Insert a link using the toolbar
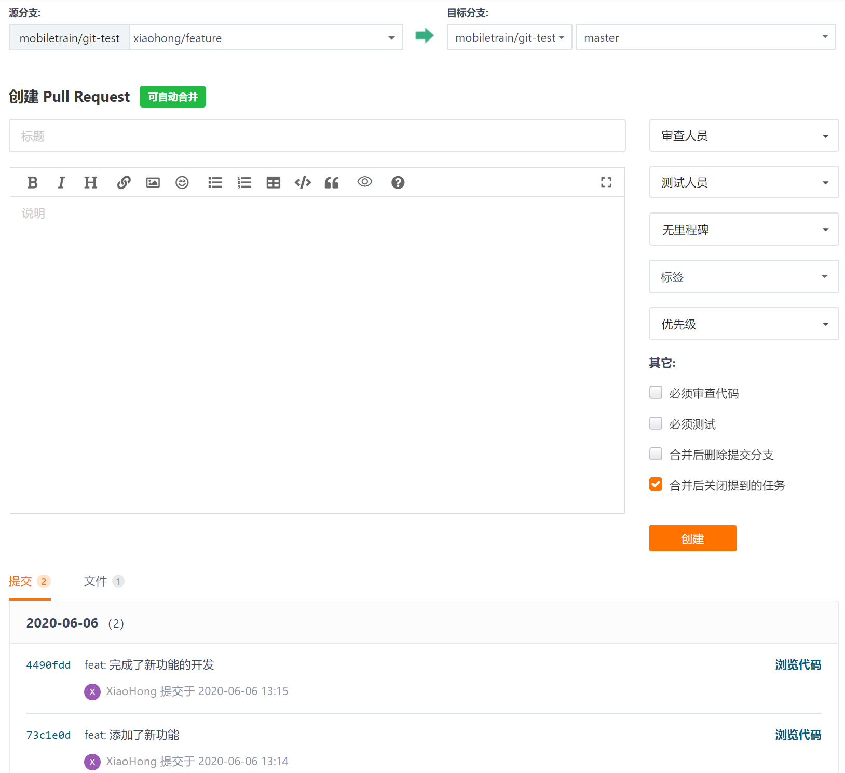Screen dimensions: 845x773 124,182
